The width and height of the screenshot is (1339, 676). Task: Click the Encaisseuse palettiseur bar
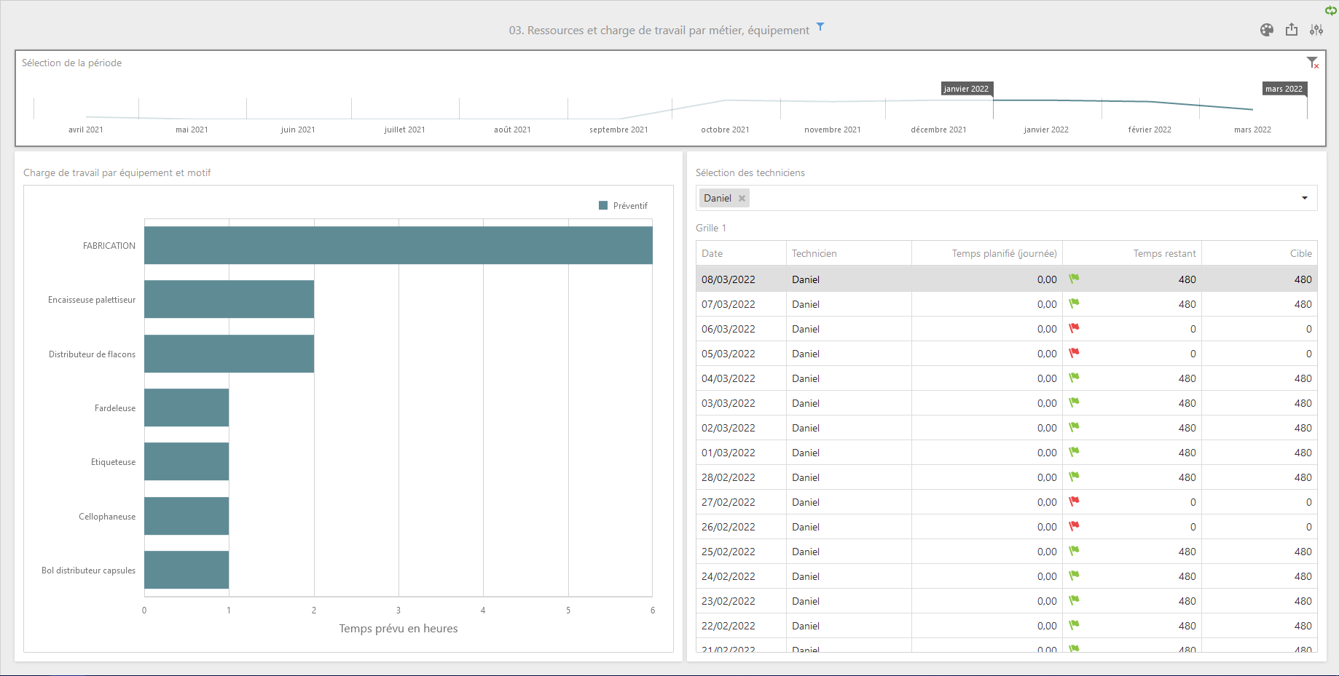[x=229, y=299]
